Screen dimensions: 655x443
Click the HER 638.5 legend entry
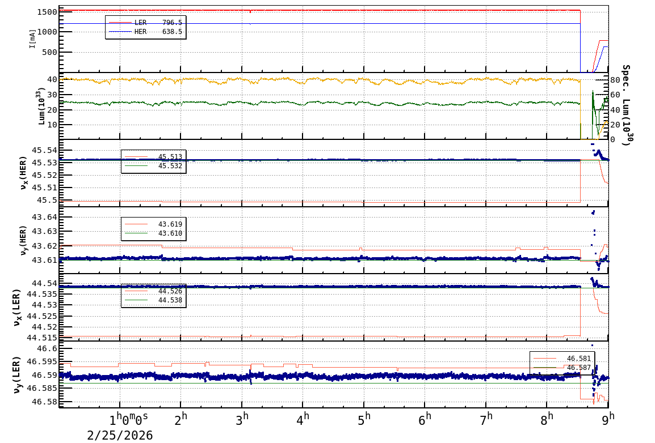pos(145,32)
